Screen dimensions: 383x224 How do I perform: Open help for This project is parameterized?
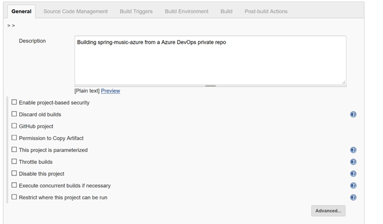click(x=353, y=150)
